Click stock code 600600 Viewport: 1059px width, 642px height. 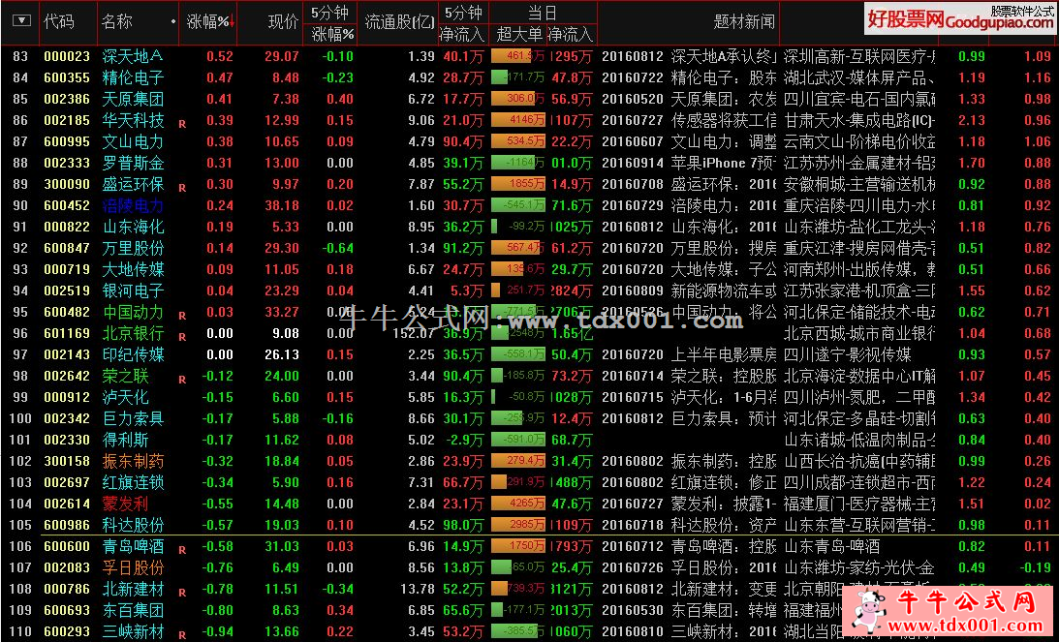coord(67,546)
